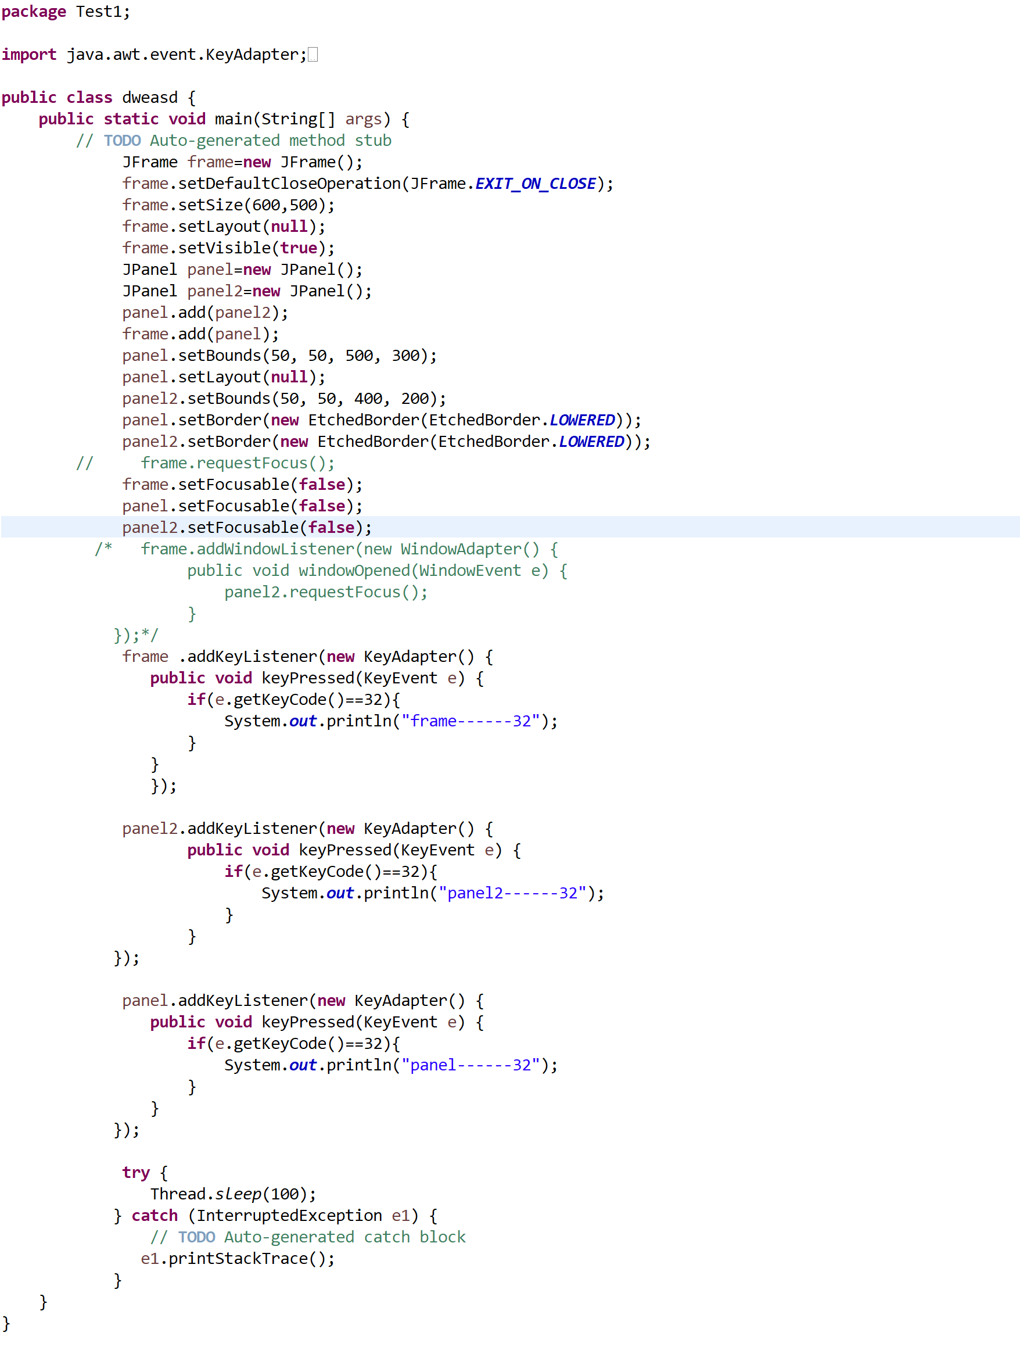The height and width of the screenshot is (1354, 1020).
Task: Click 'import java.awt.event.KeyAdapter;' text
Action: coord(154,55)
